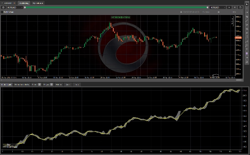Open the Trade statistics tab

point(22,85)
